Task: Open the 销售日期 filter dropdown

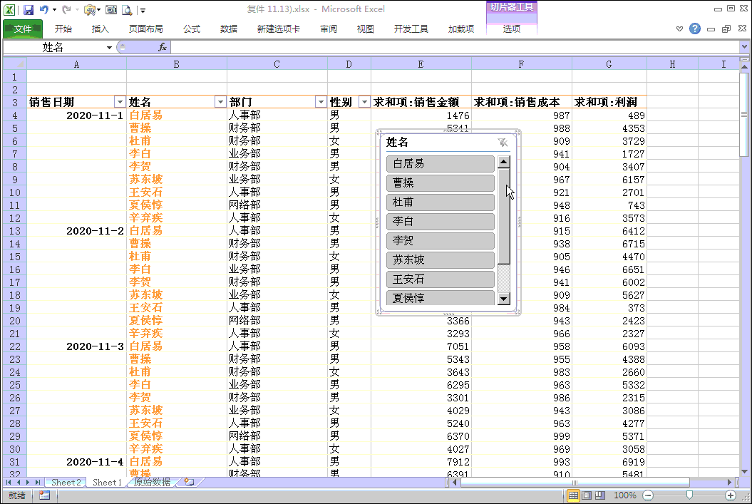Action: pyautogui.click(x=120, y=102)
